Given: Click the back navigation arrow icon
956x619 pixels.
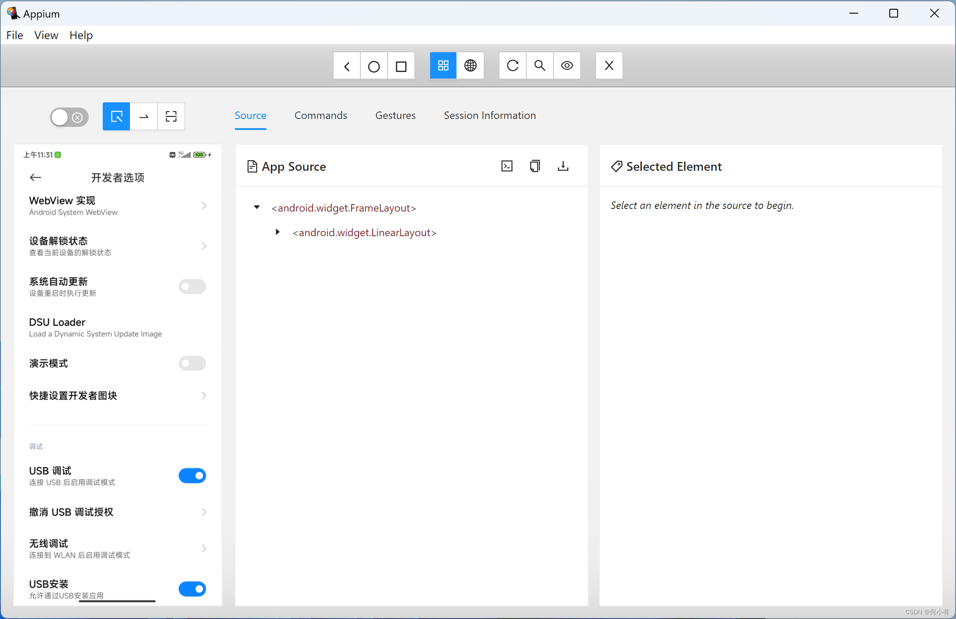Looking at the screenshot, I should pos(348,65).
